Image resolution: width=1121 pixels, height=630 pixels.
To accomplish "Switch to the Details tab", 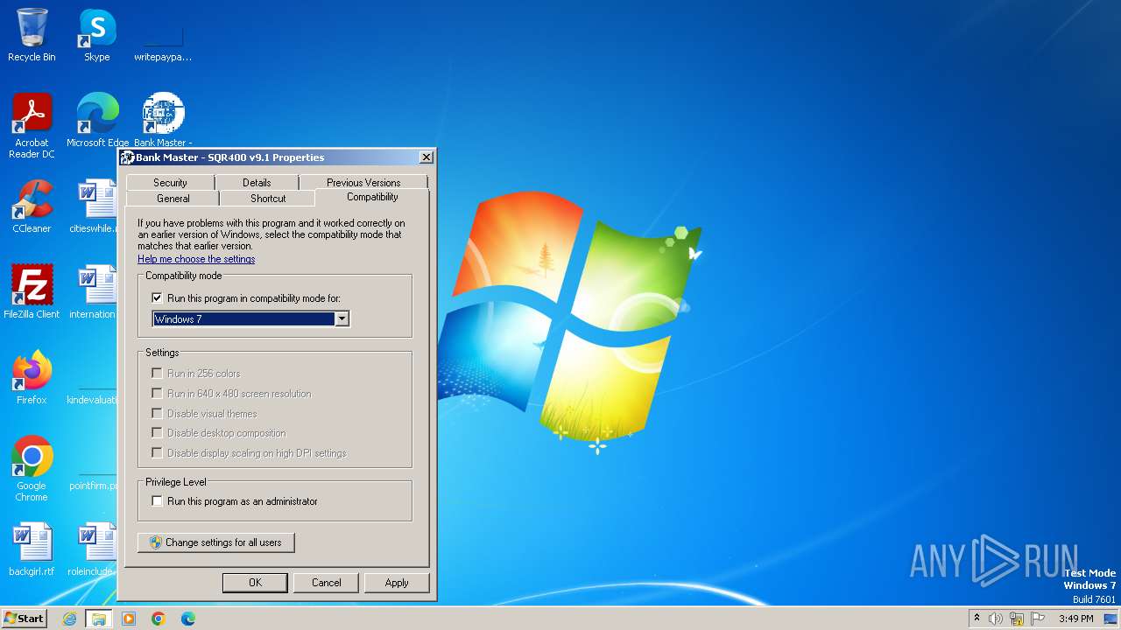I will (257, 183).
